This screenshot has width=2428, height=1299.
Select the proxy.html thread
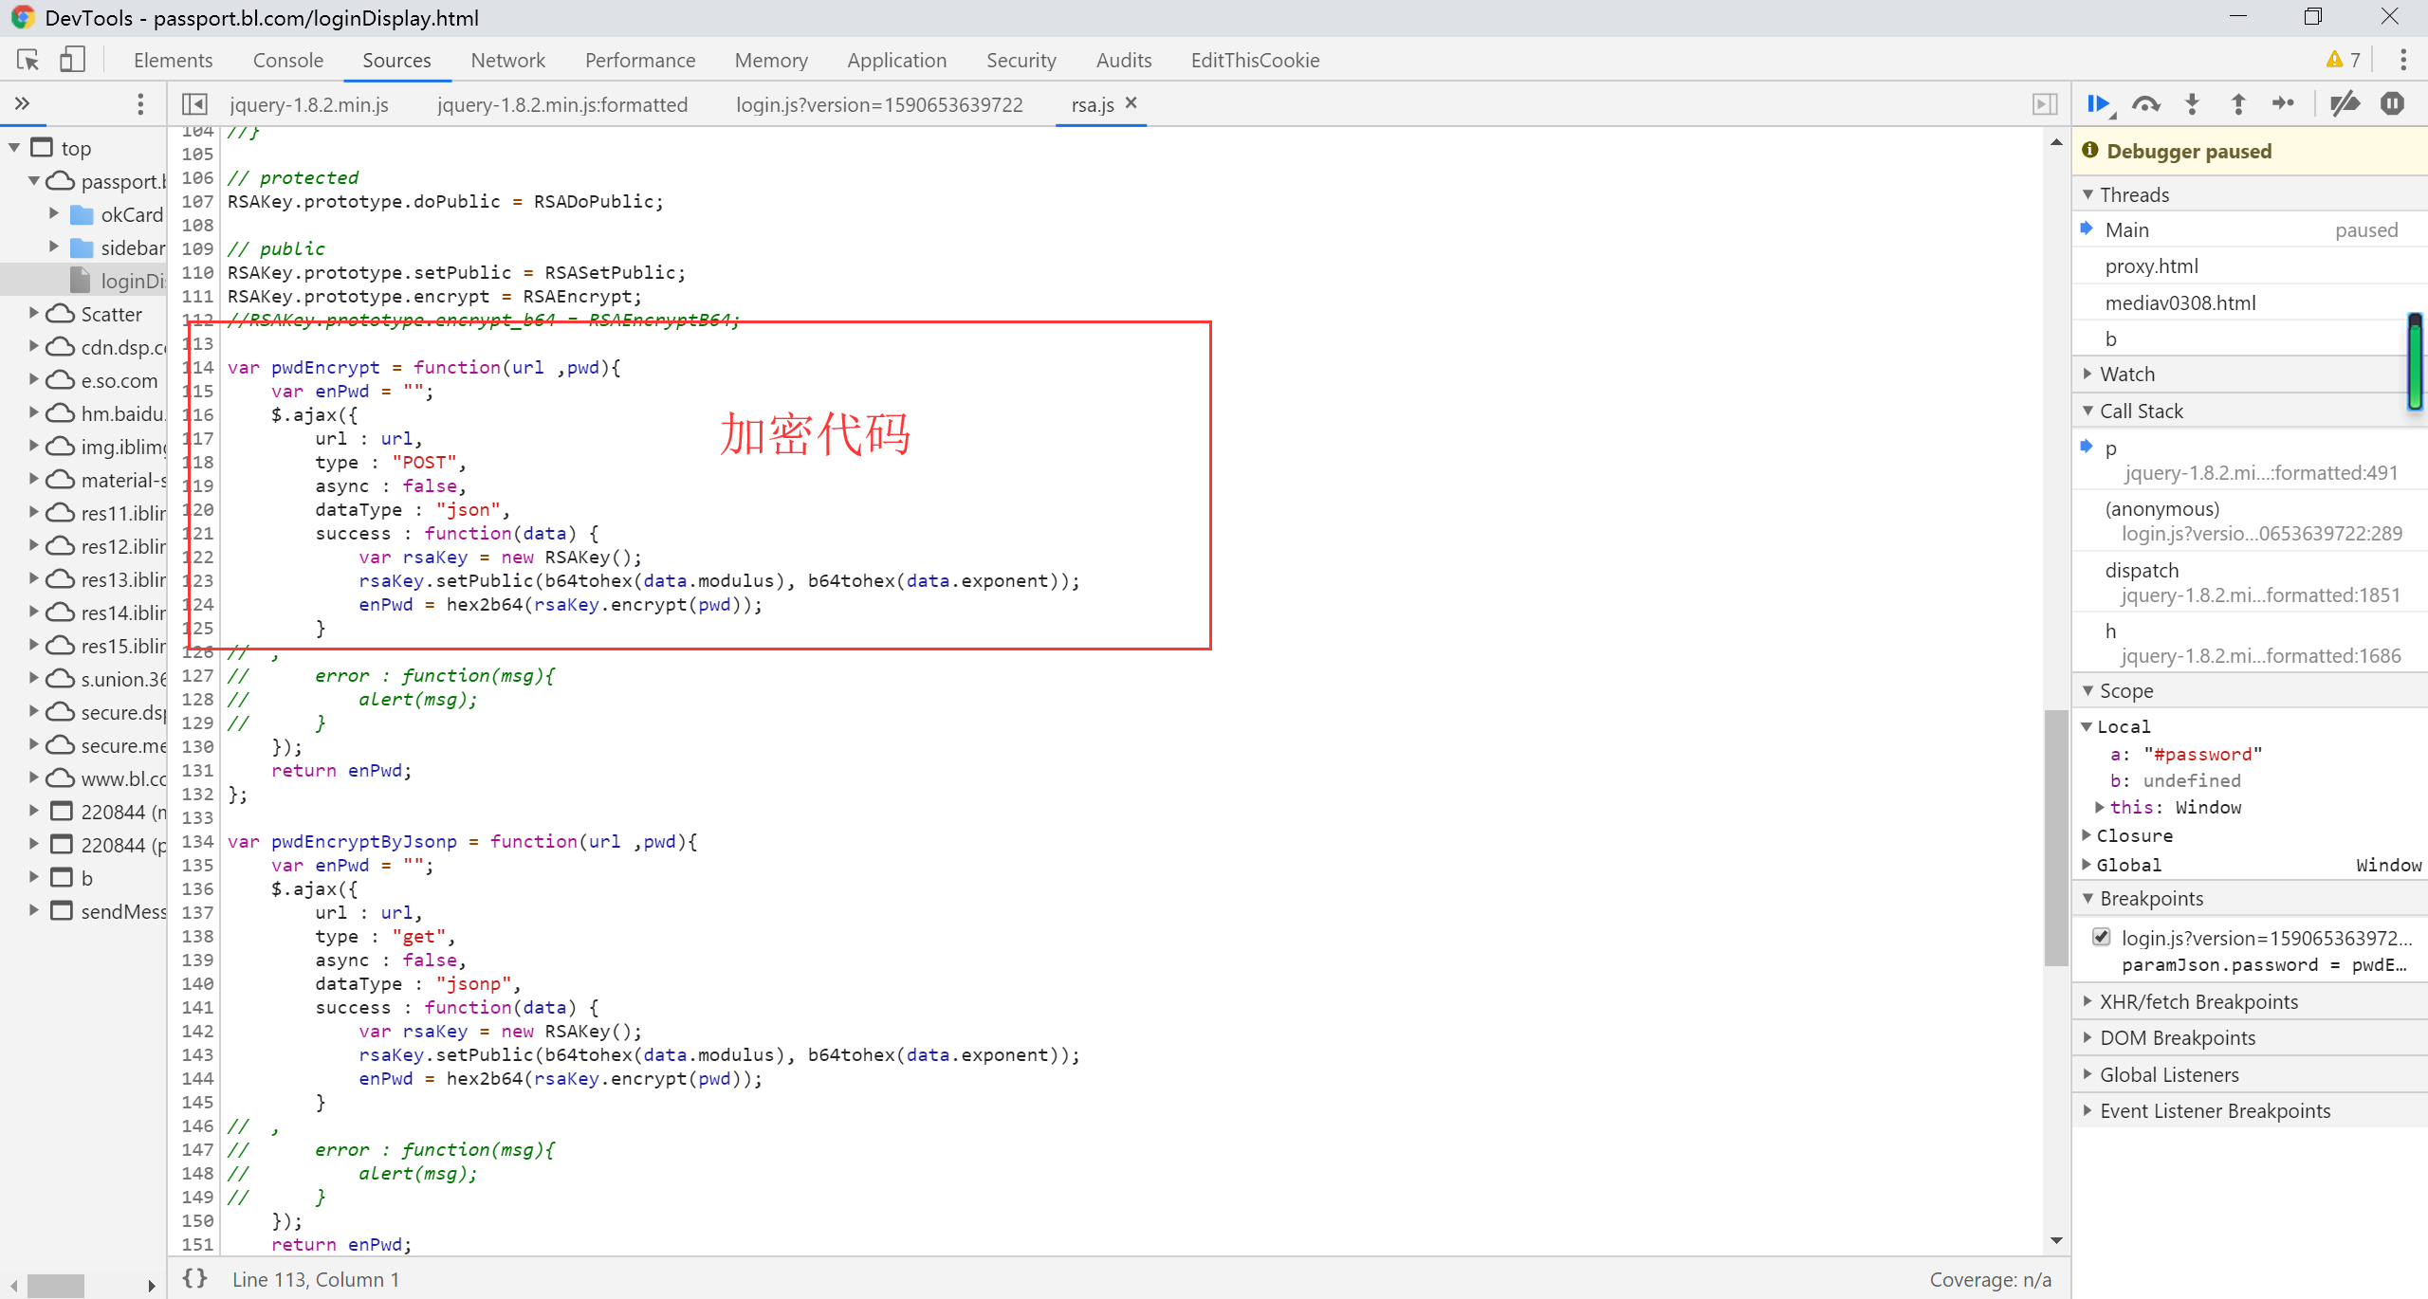click(x=2151, y=266)
